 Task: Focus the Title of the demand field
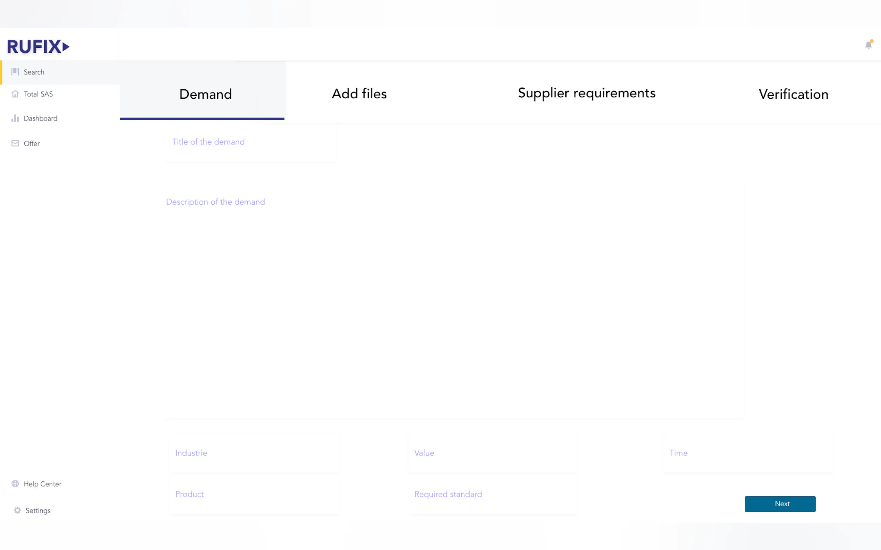pos(250,142)
